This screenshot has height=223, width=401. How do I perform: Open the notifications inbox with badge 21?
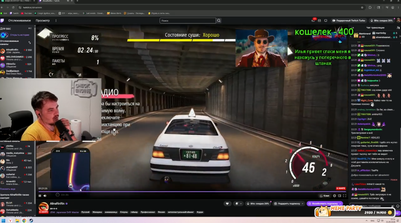click(313, 20)
